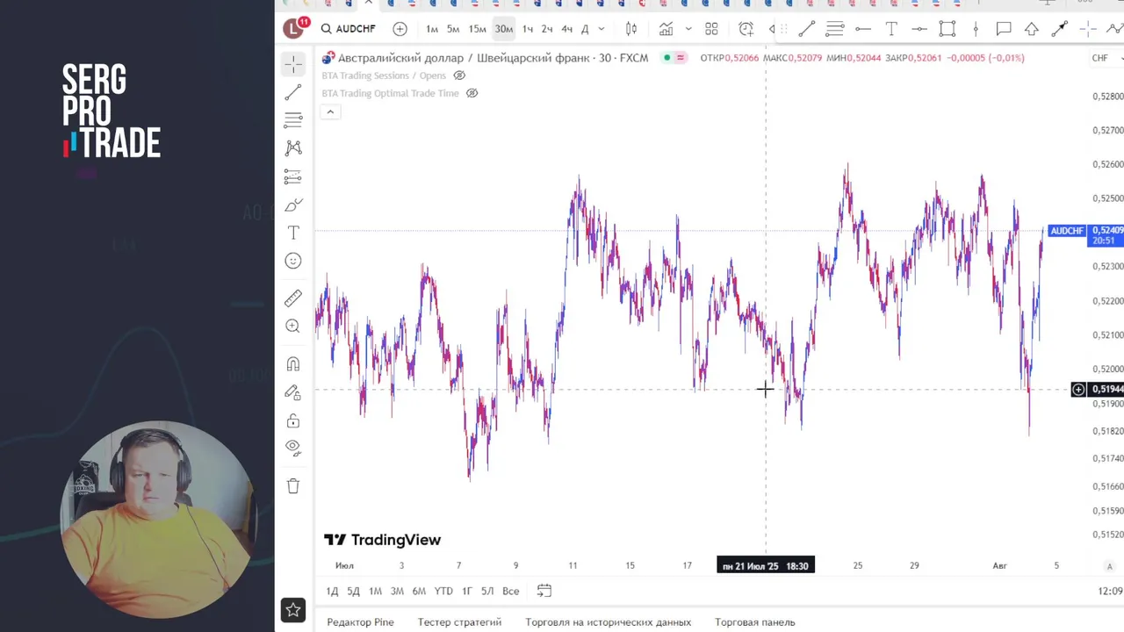Collapse the indicator legend chevron
This screenshot has height=632, width=1124.
[x=330, y=111]
